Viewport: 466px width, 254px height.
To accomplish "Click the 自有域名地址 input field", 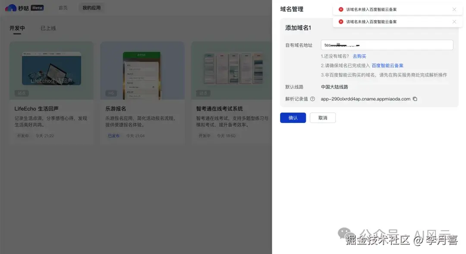I will (387, 45).
